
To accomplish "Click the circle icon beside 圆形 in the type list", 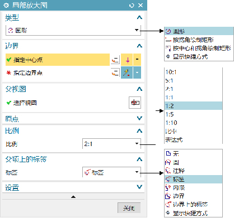I will point(168,31).
